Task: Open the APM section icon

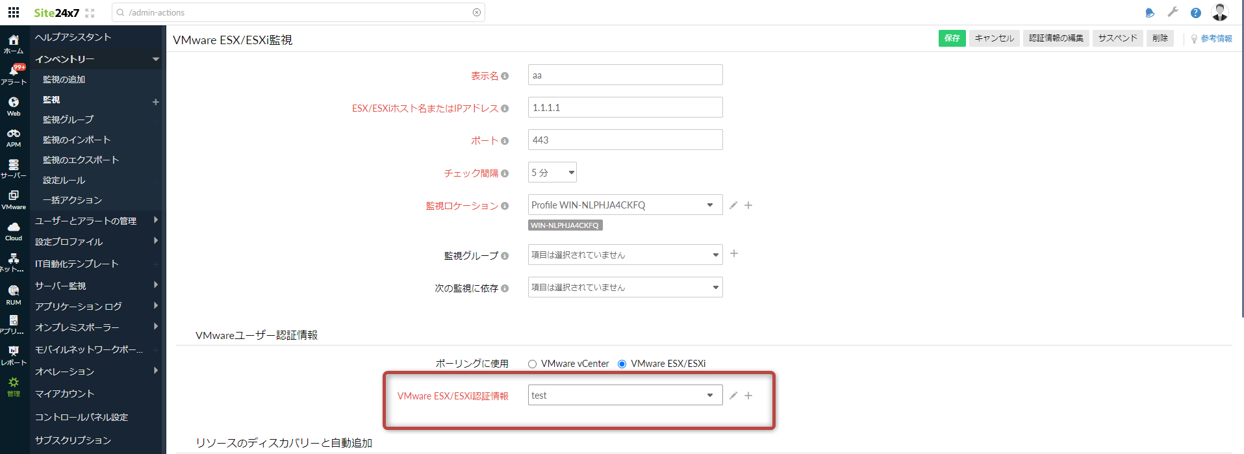Action: [x=14, y=138]
